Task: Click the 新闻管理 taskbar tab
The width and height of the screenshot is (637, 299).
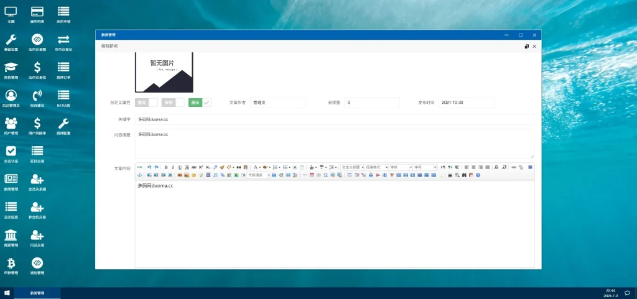Action: click(x=37, y=293)
